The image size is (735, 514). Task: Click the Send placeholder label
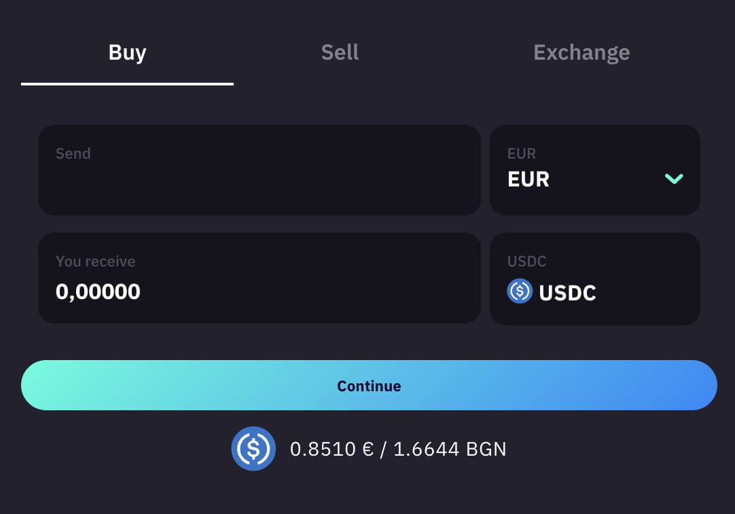pyautogui.click(x=73, y=154)
